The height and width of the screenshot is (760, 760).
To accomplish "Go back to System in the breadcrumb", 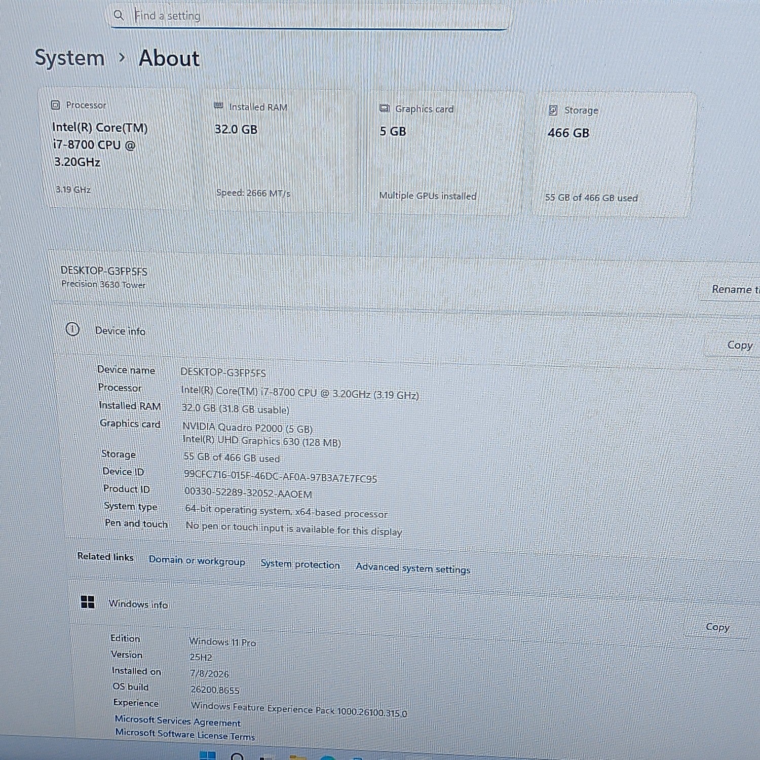I will click(x=69, y=58).
